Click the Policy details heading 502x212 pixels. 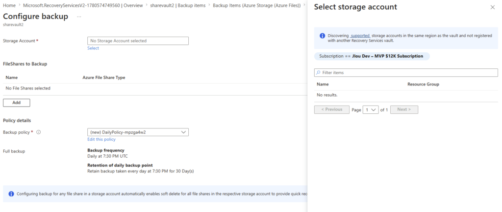click(17, 121)
